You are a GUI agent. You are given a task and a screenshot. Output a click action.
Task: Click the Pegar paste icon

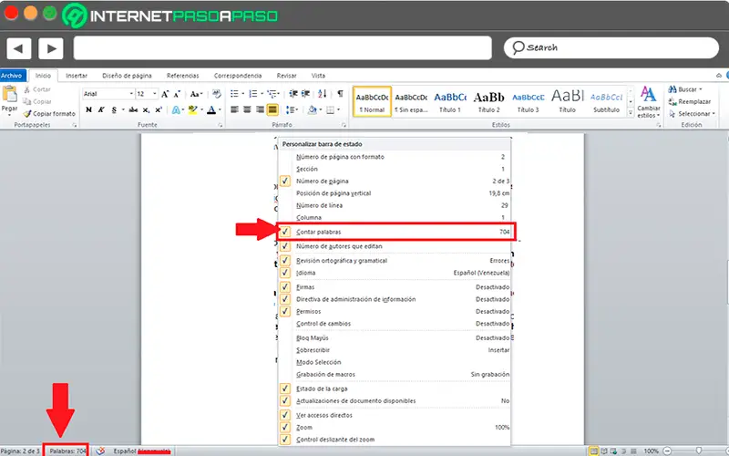[9, 94]
